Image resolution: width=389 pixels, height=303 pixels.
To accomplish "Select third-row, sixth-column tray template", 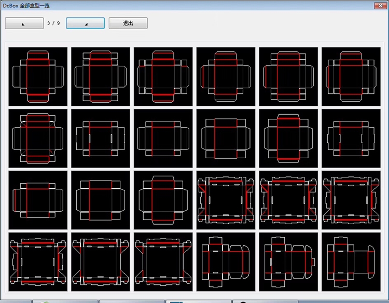I will (x=351, y=200).
